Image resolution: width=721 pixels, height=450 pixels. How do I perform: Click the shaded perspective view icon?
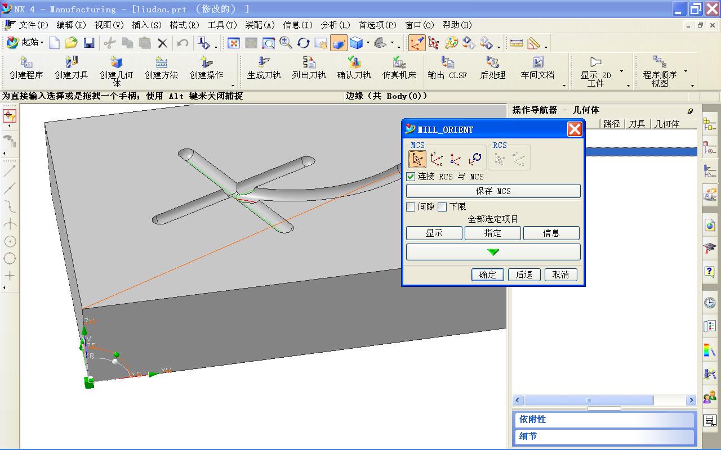pos(339,43)
